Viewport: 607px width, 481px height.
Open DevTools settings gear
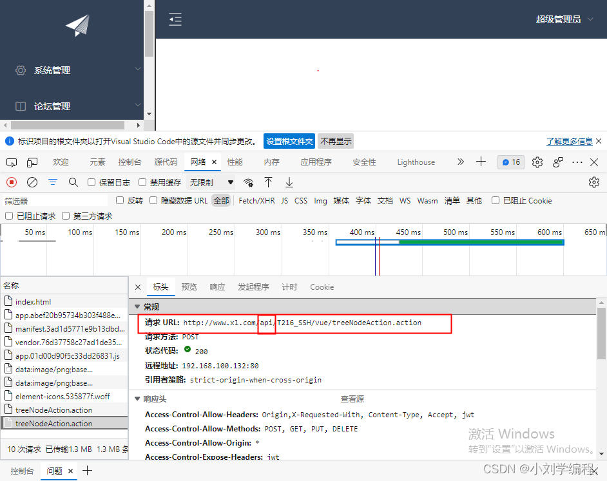tap(537, 162)
